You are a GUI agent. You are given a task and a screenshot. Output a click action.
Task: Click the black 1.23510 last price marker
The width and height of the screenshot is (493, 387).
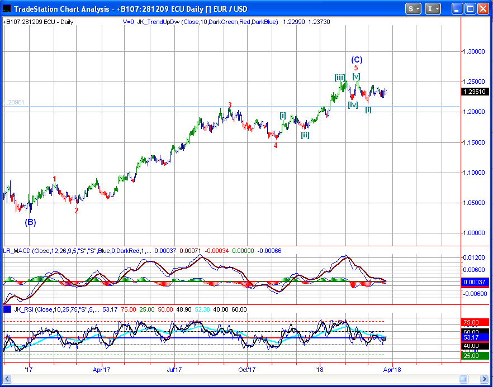coord(475,92)
